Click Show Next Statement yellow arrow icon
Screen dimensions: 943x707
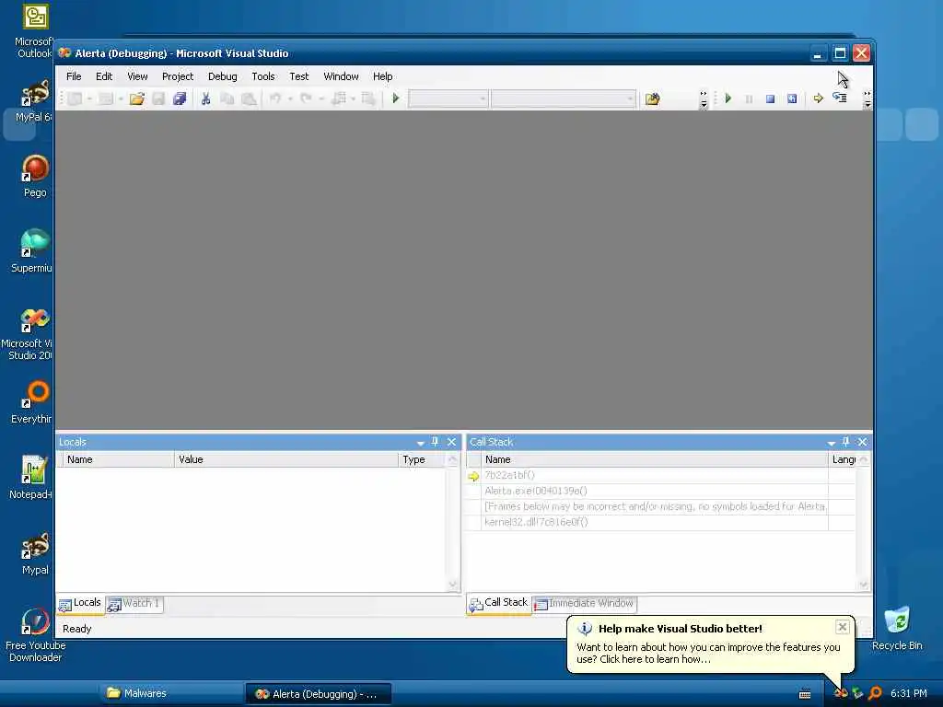819,99
